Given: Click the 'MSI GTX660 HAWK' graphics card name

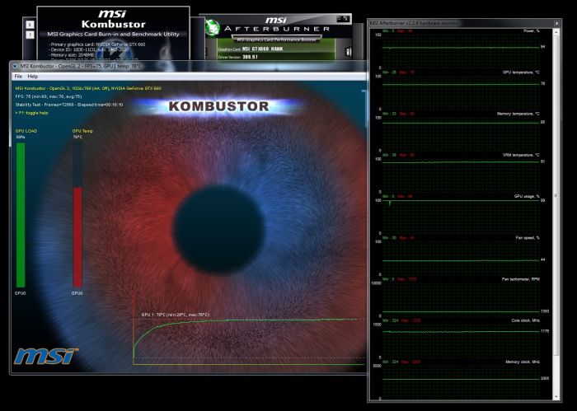Looking at the screenshot, I should 262,49.
